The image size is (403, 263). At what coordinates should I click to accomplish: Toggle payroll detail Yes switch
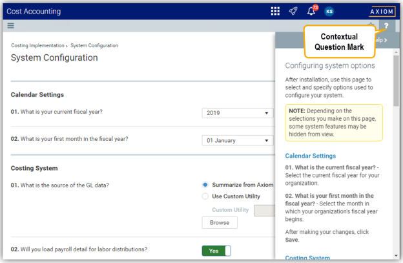coord(216,251)
